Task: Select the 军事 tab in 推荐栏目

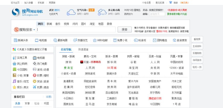Action: (x=27, y=103)
